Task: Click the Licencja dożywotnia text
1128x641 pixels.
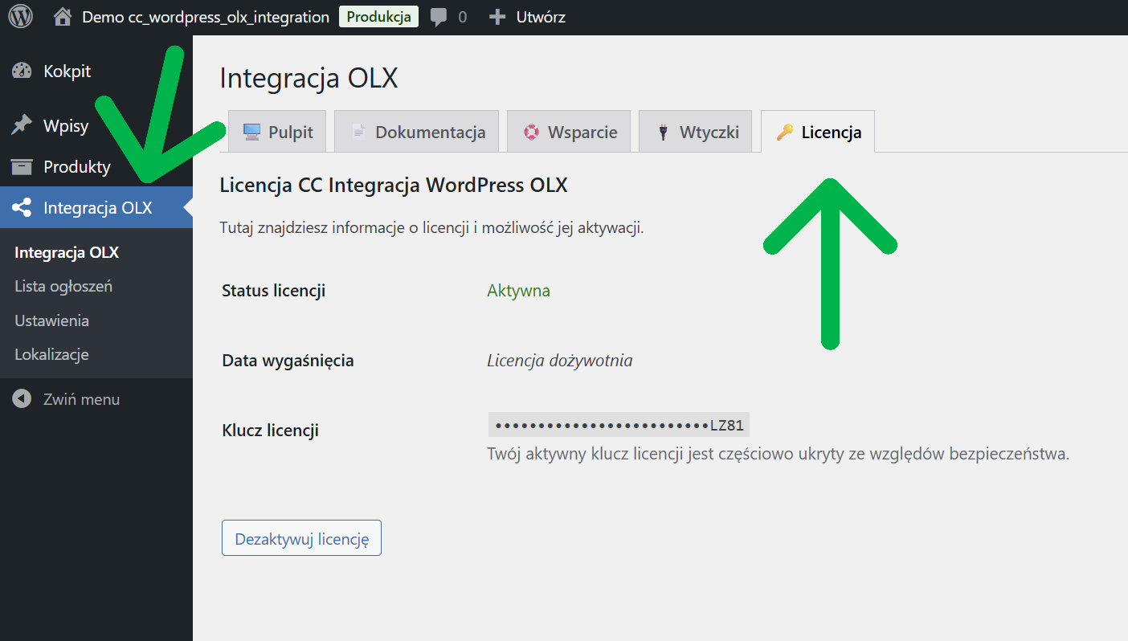Action: (560, 361)
